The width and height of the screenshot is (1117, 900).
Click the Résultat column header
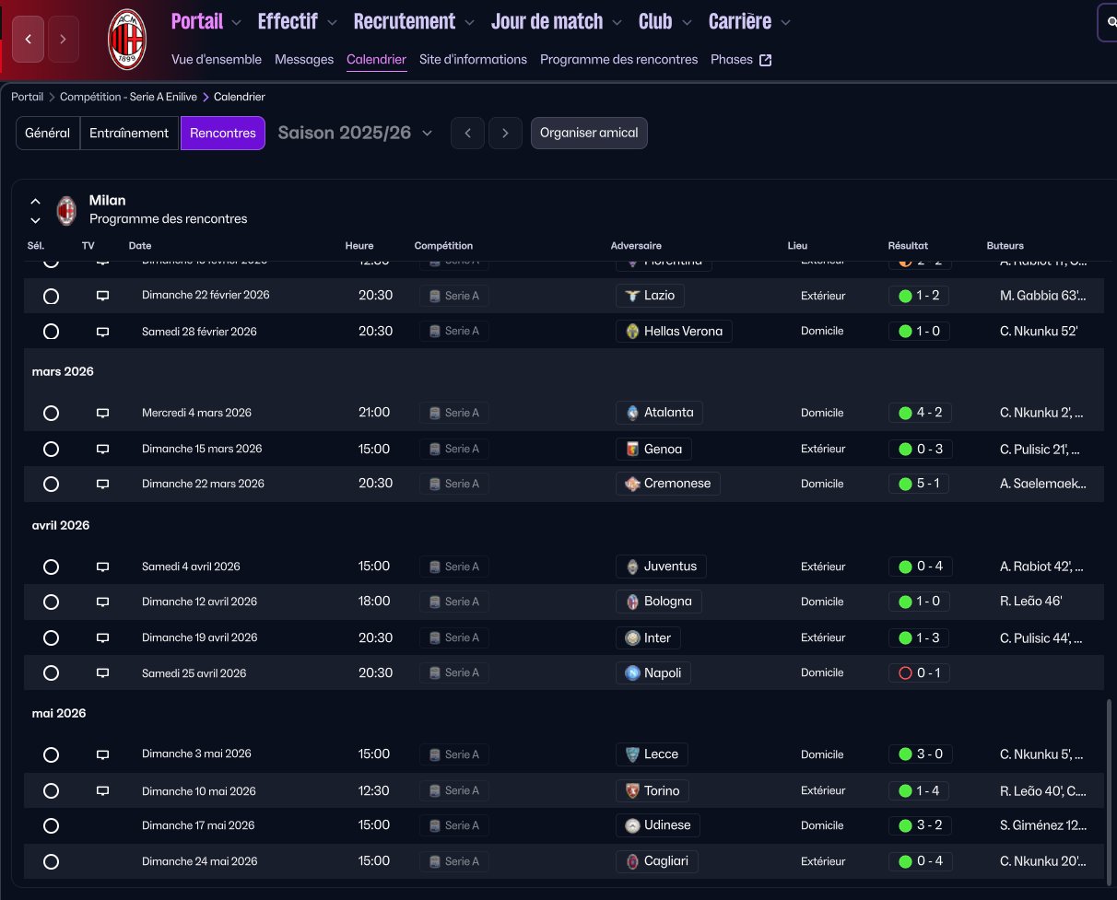[908, 246]
